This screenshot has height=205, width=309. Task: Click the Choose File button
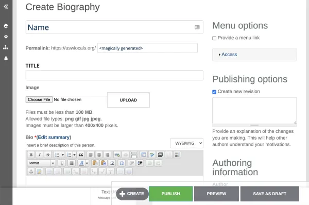click(x=39, y=99)
